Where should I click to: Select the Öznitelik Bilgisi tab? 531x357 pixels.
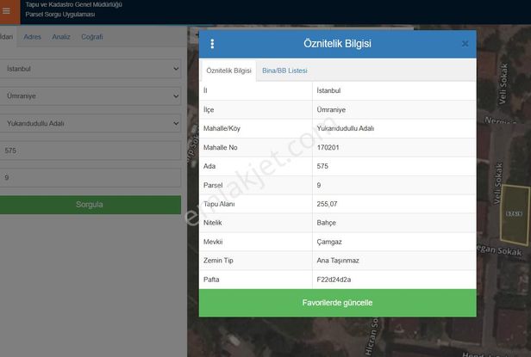(229, 71)
